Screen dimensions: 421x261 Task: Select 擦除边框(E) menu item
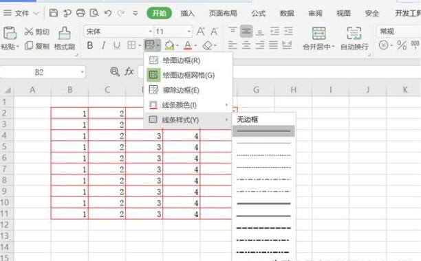click(x=188, y=90)
